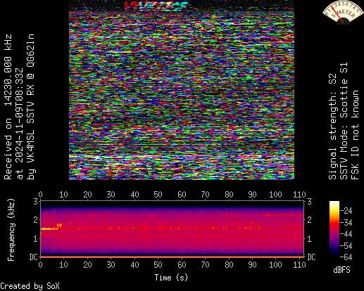This screenshot has width=364, height=291.
Task: Click the "Received on 14230.000 kHz" text
Action: click(8, 107)
